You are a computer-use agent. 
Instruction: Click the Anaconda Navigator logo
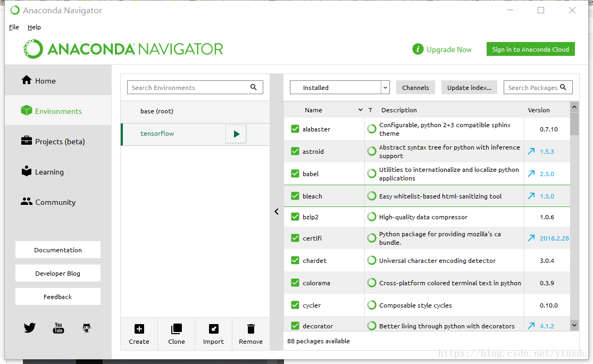[x=123, y=49]
